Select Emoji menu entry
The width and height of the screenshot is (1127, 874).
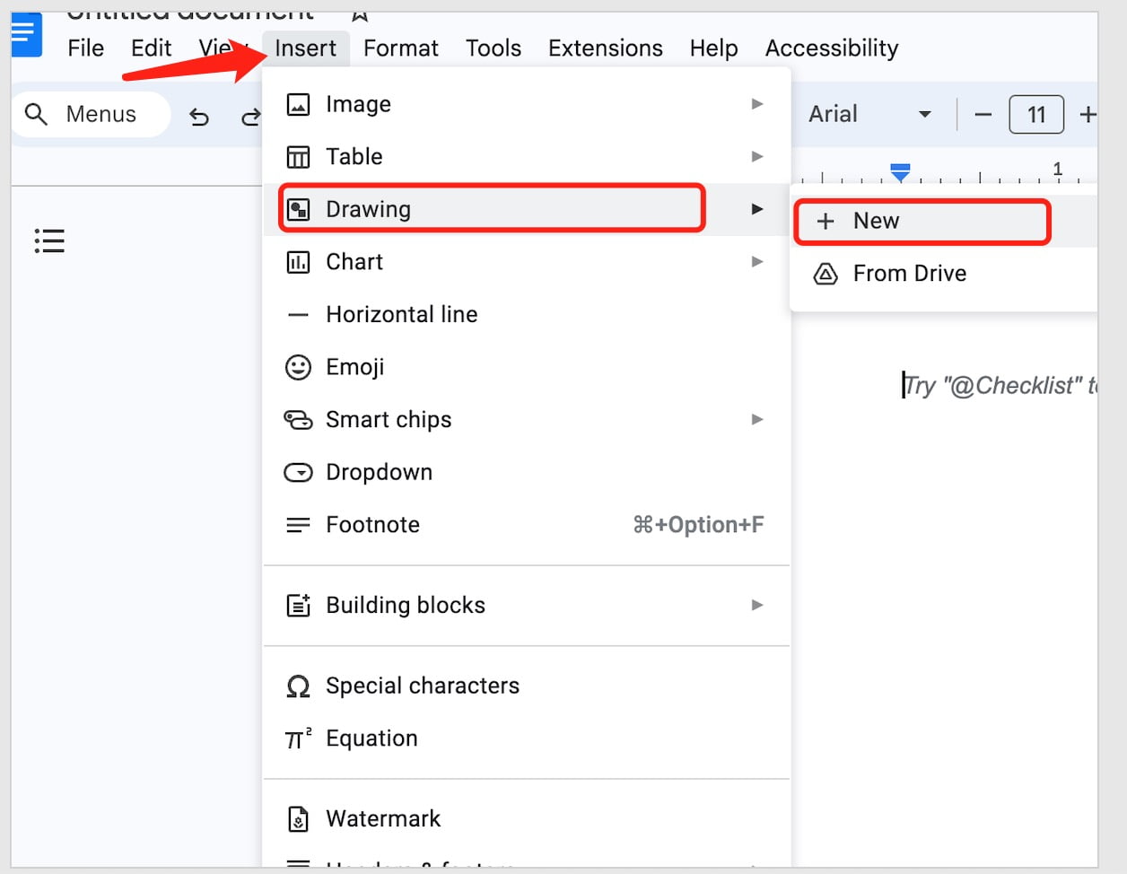[527, 367]
